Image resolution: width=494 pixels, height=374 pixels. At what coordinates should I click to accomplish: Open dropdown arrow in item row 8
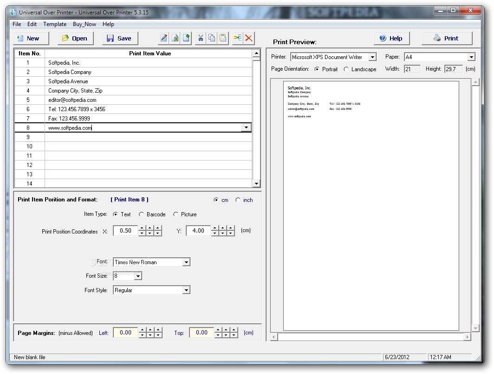[246, 127]
